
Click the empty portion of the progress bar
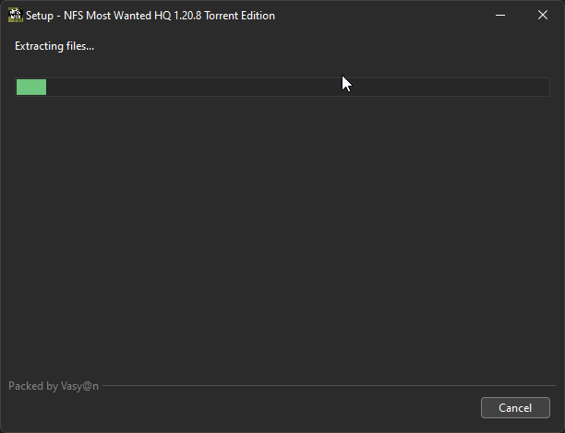click(x=297, y=87)
